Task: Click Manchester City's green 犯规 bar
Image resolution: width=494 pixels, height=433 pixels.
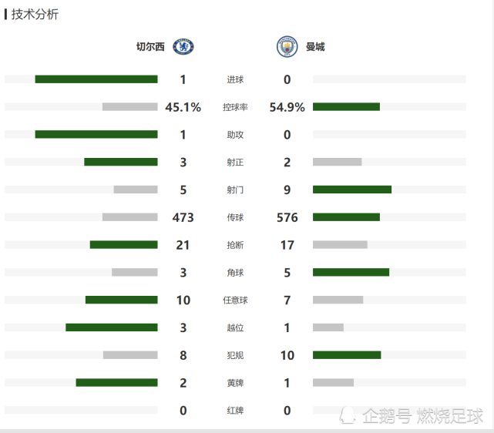Action: [347, 355]
